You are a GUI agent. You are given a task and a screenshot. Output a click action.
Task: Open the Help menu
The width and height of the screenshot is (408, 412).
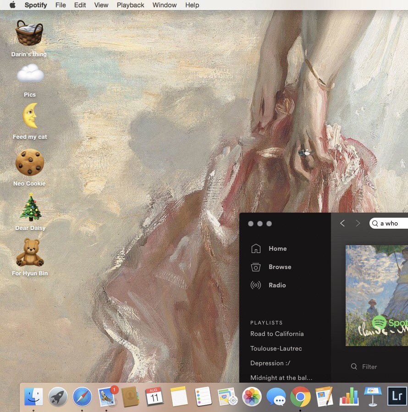point(192,5)
